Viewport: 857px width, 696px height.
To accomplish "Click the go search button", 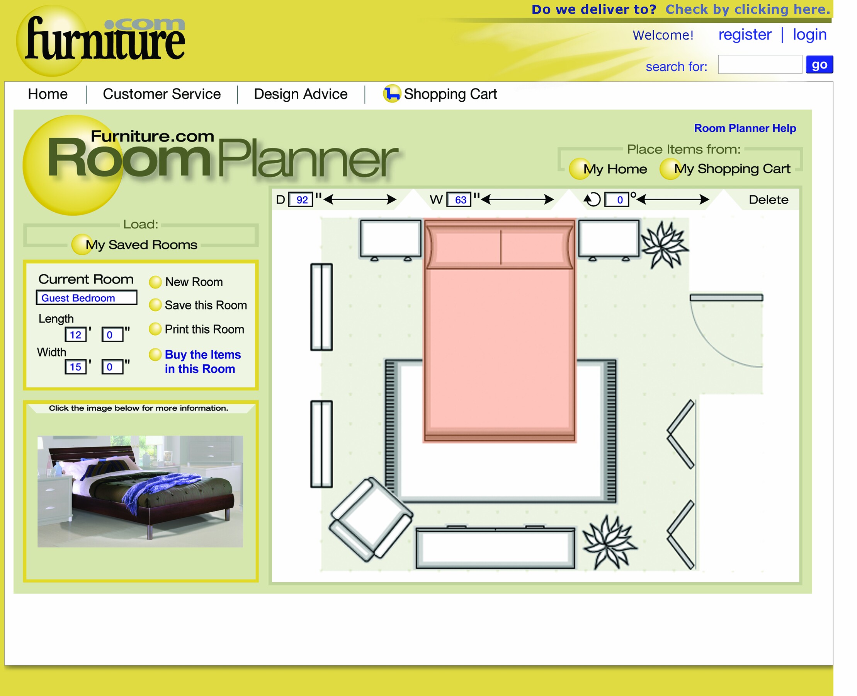I will tap(819, 65).
